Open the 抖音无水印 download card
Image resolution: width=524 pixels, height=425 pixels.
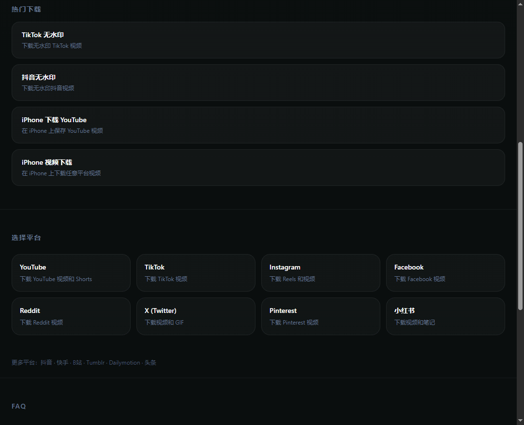258,83
